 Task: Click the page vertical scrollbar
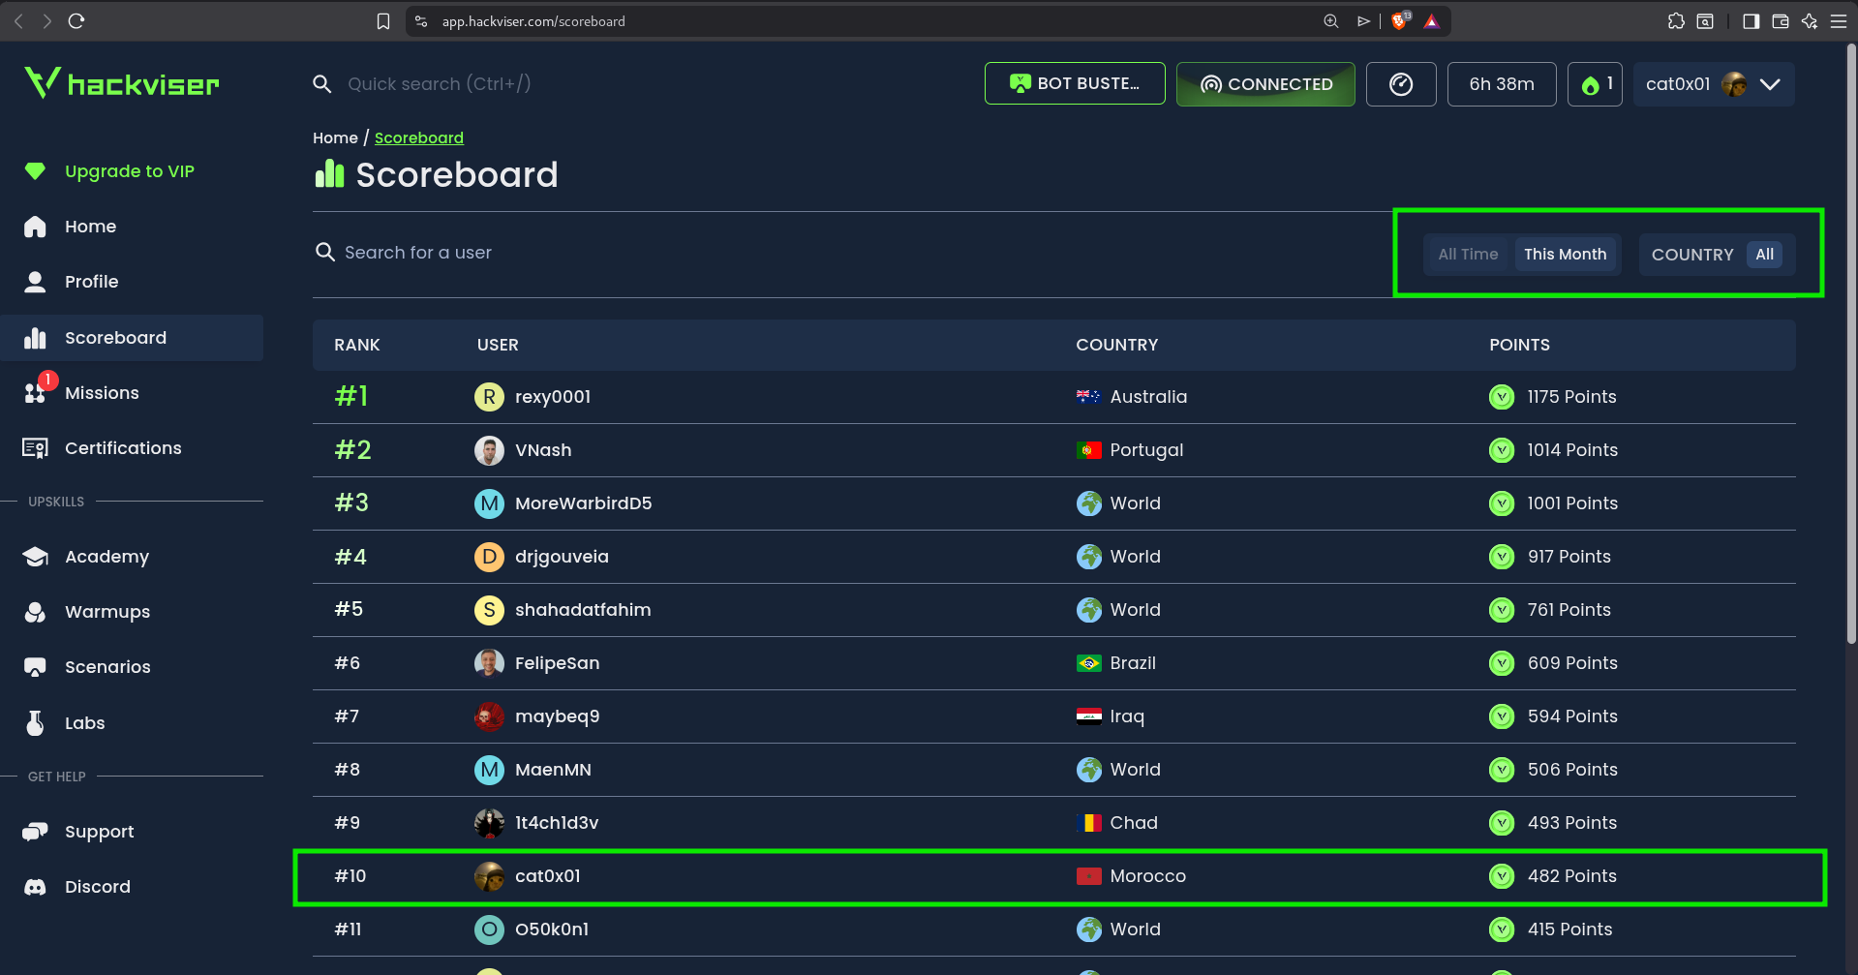click(1851, 343)
